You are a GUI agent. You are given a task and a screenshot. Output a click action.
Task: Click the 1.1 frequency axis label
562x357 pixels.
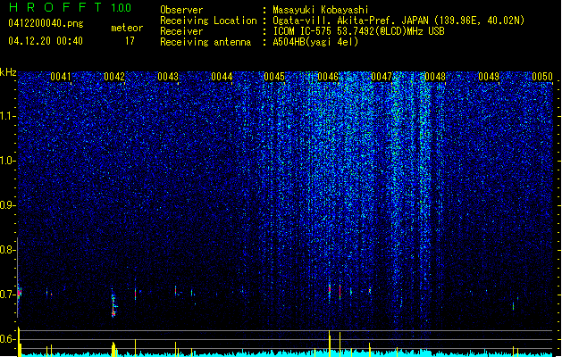coord(7,116)
